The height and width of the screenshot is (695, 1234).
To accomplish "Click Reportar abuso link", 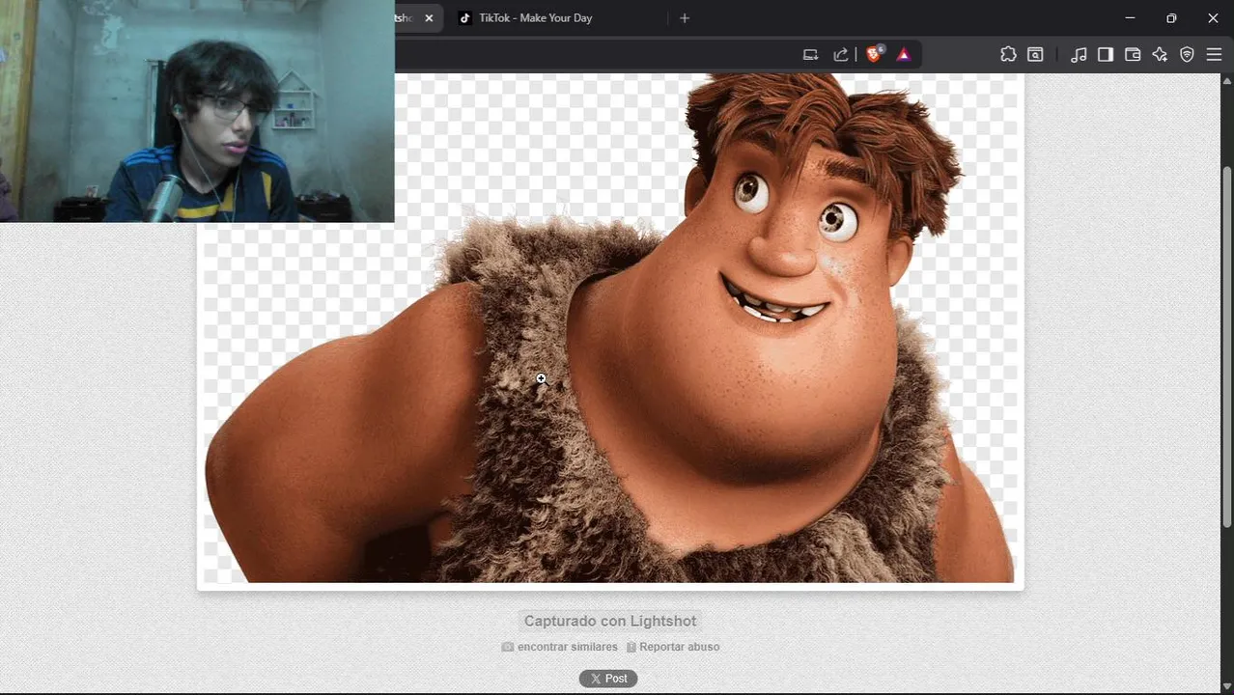I will point(673,647).
